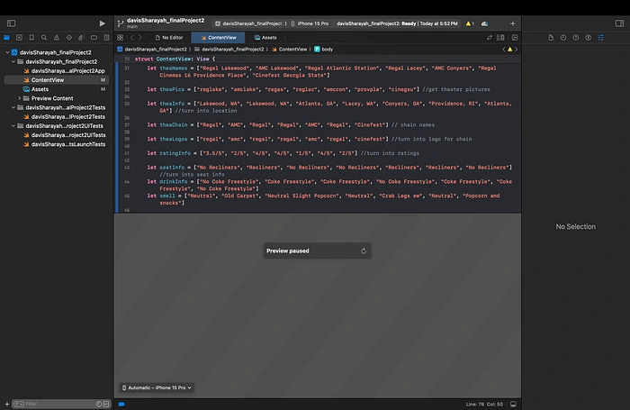Go forward in editor history

point(140,38)
